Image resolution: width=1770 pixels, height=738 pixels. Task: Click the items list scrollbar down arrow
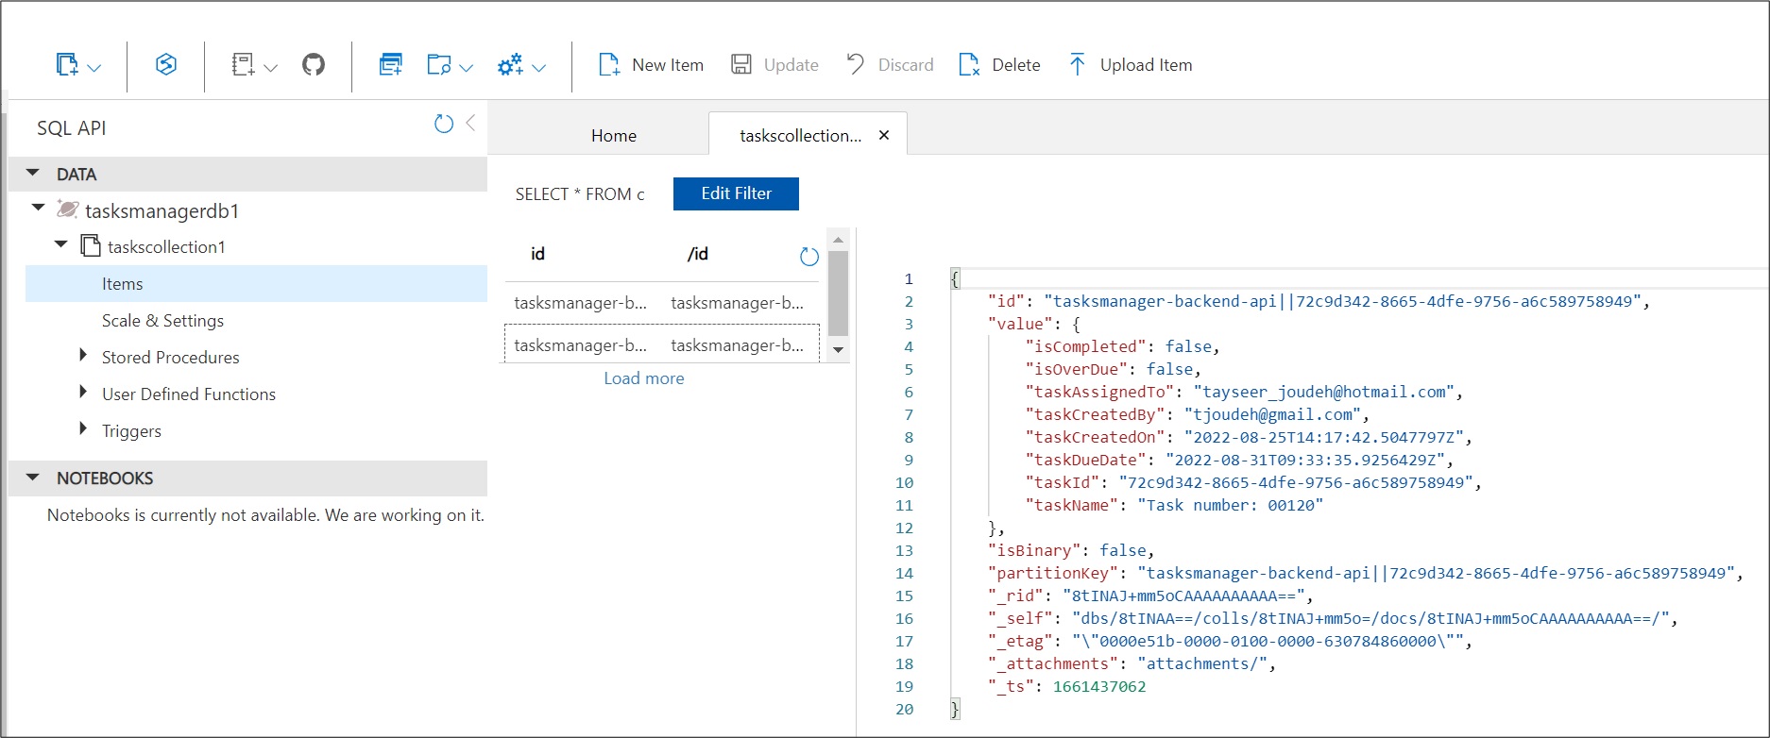pyautogui.click(x=838, y=350)
